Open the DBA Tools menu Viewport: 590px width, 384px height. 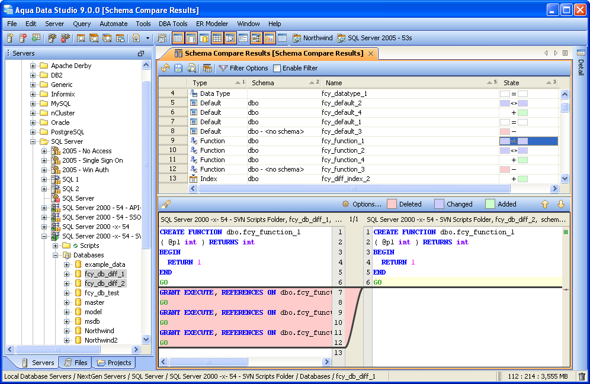point(173,24)
